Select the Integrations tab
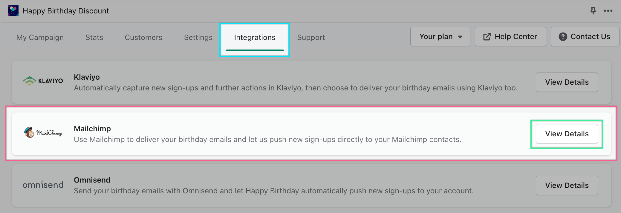Screen dimensions: 621x213 point(255,38)
